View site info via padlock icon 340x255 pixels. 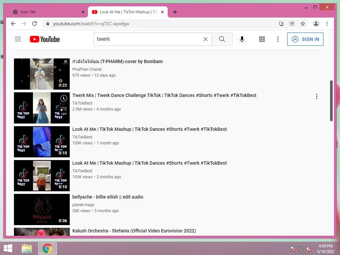[x=48, y=24]
